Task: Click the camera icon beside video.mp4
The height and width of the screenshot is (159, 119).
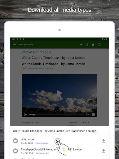Action: (15, 141)
